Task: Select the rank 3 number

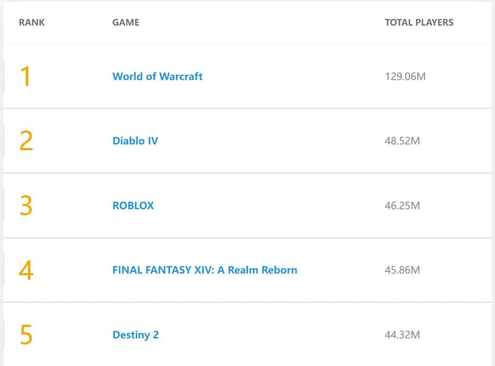Action: pyautogui.click(x=26, y=205)
